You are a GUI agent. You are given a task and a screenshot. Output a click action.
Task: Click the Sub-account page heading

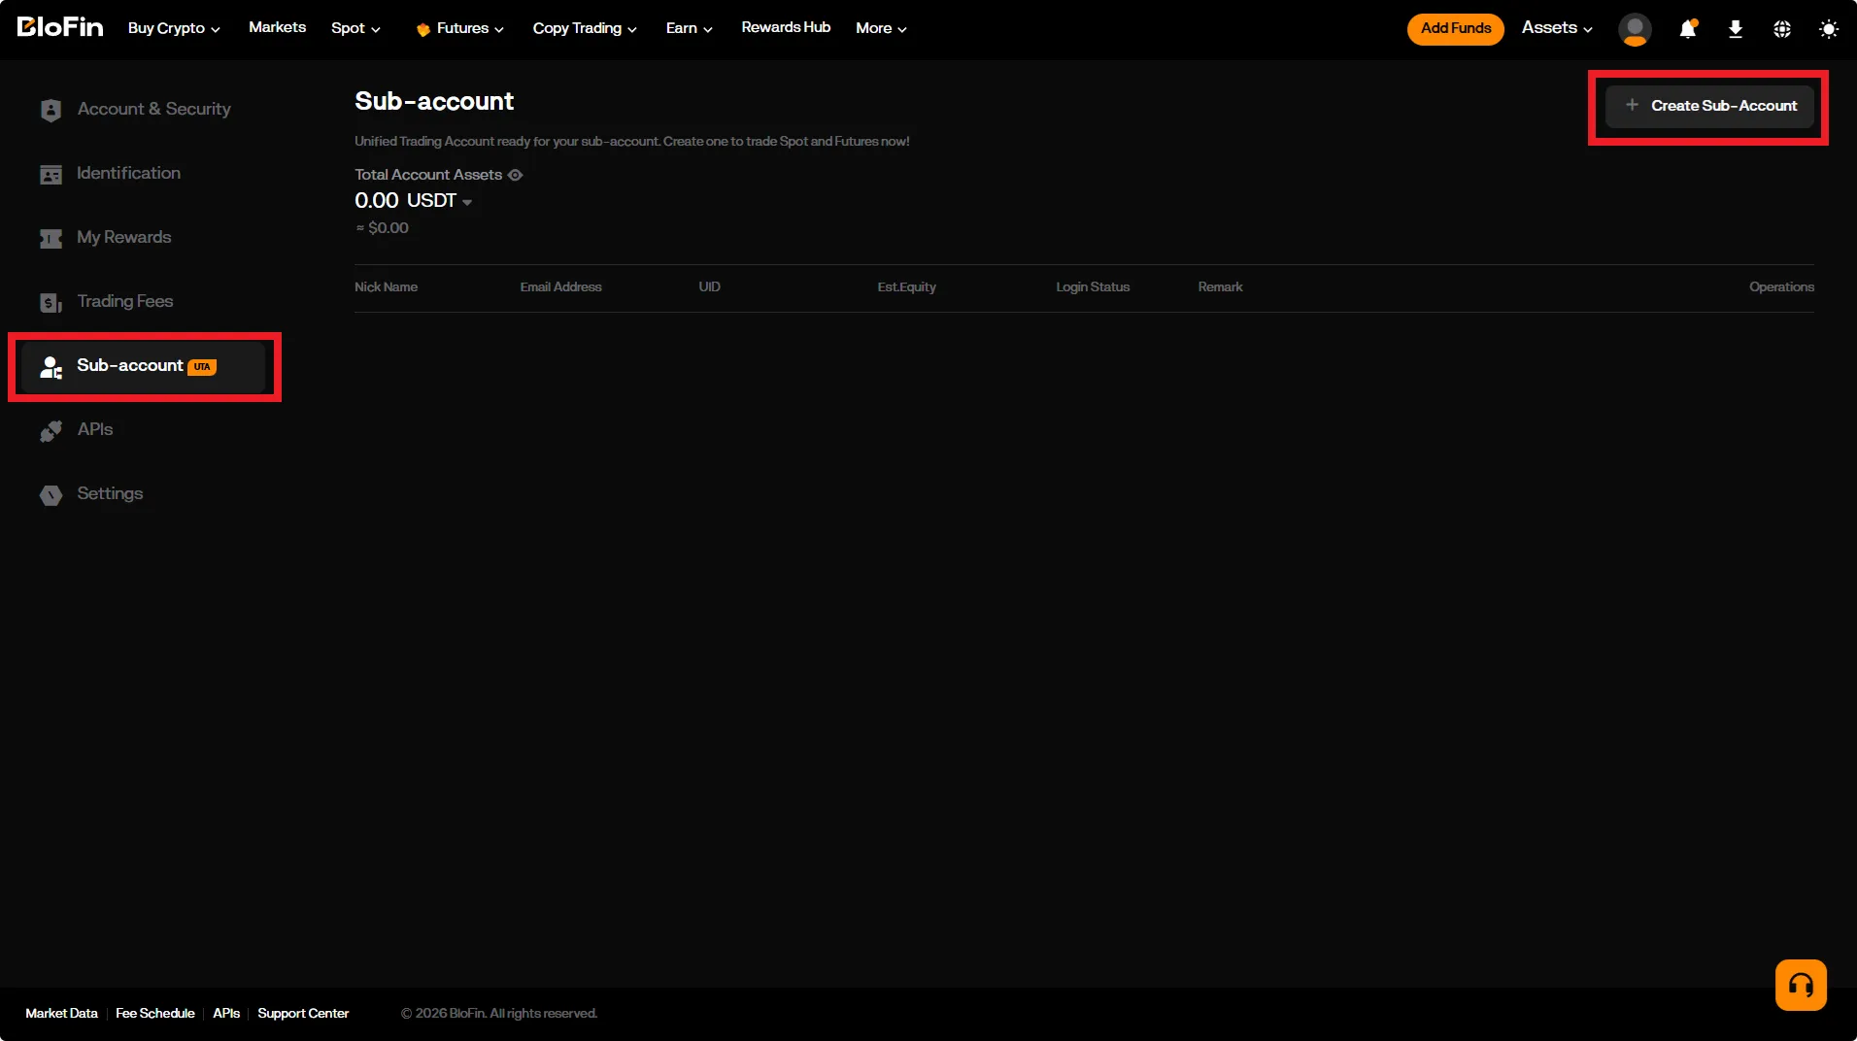coord(434,101)
